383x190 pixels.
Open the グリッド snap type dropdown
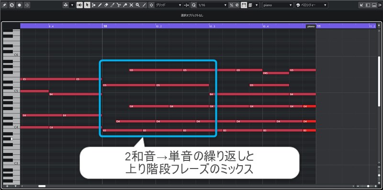(x=169, y=5)
